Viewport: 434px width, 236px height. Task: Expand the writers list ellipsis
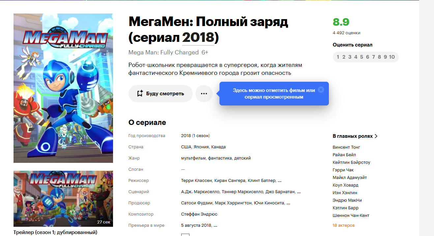[x=299, y=192]
